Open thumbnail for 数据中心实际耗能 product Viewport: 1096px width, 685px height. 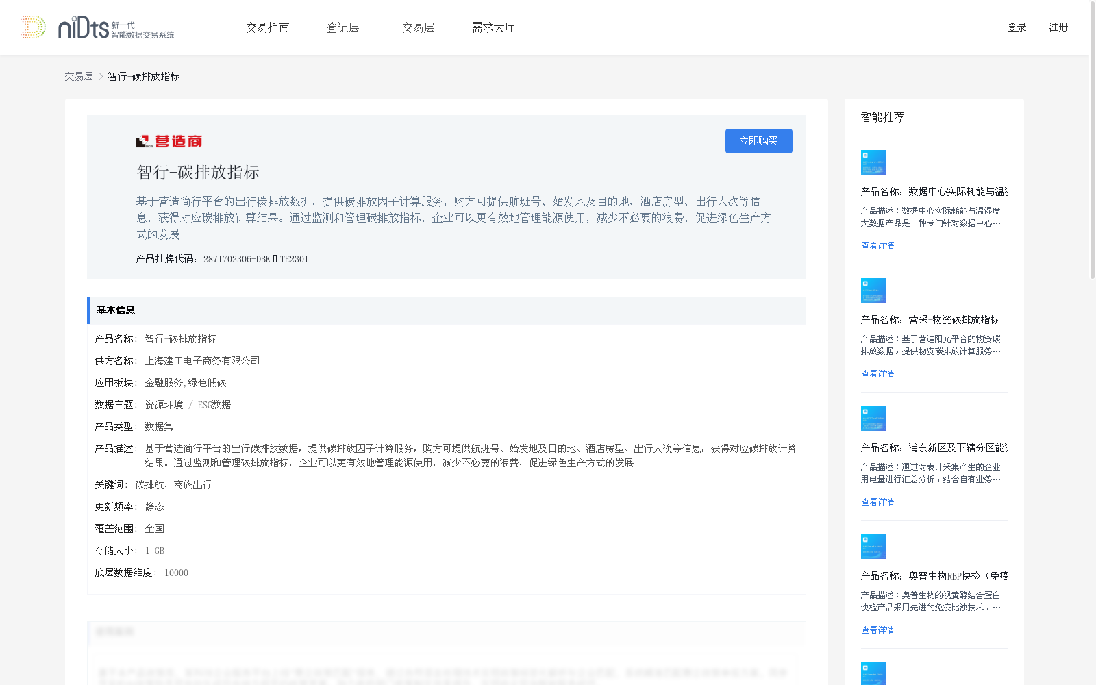(873, 162)
